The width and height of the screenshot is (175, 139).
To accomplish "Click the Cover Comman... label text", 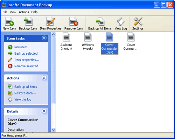I will 131,47.
